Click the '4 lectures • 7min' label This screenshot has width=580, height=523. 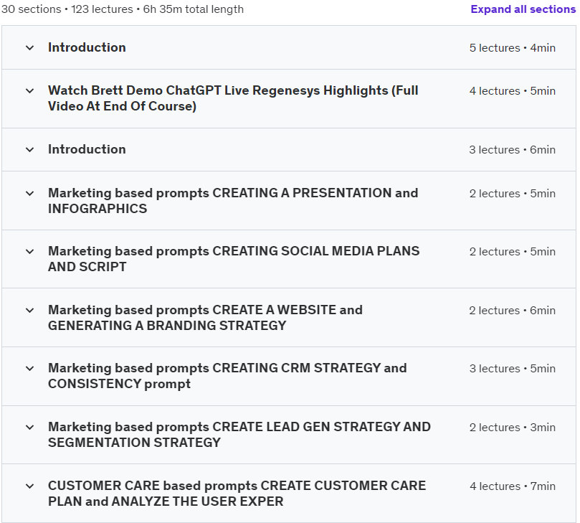[x=513, y=486]
